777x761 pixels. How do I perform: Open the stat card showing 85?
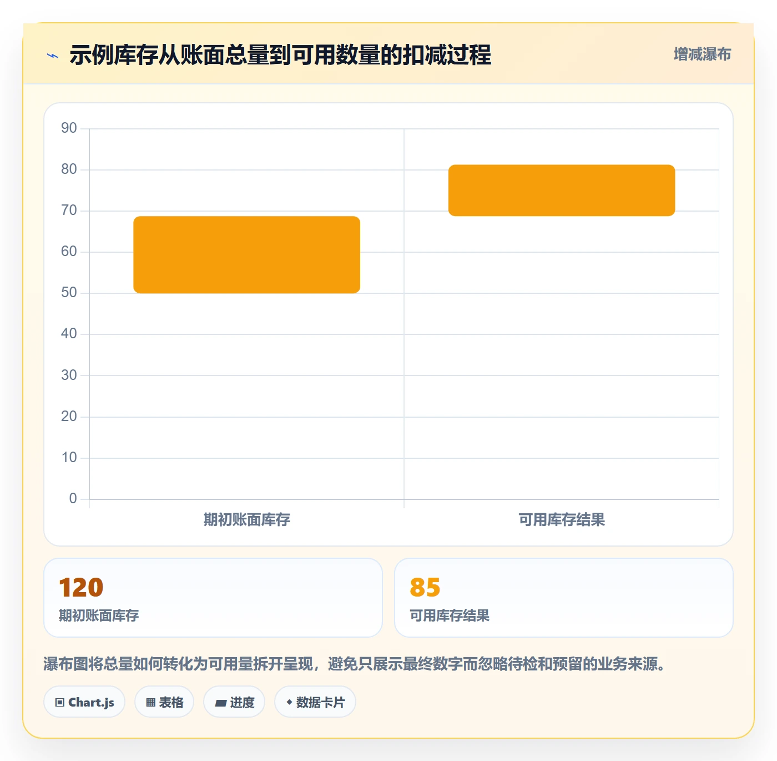[x=564, y=598]
